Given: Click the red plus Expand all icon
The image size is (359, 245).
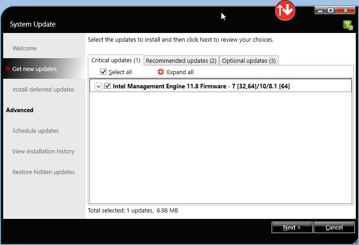Looking at the screenshot, I should 161,72.
